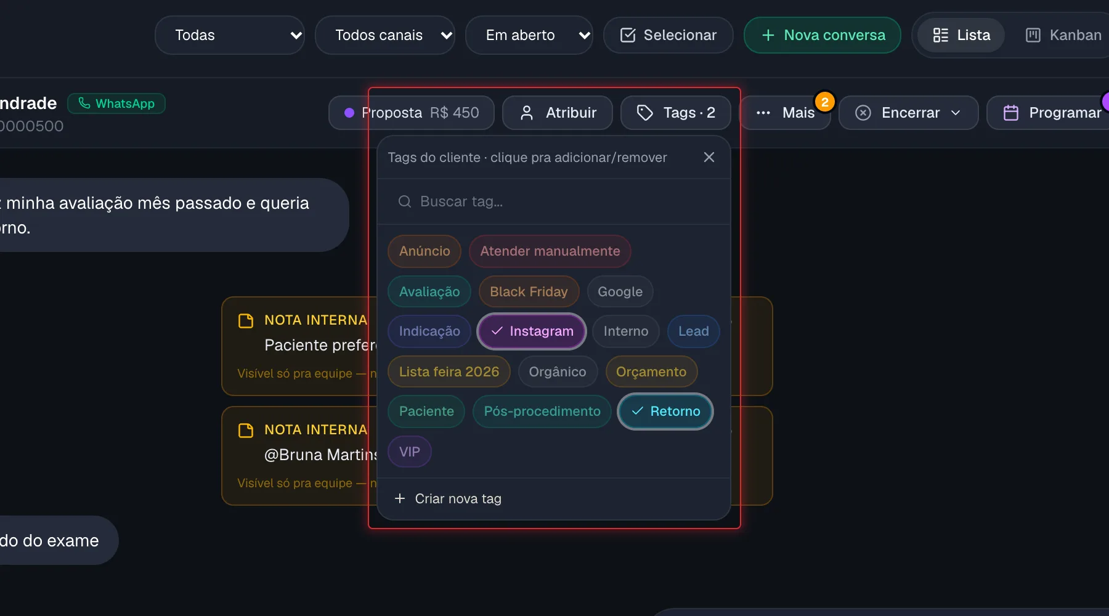Remove the selected Retorno tag
This screenshot has width=1109, height=616.
(665, 411)
